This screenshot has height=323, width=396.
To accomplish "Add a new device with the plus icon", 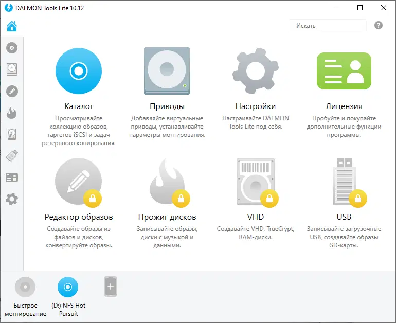I will [111, 286].
